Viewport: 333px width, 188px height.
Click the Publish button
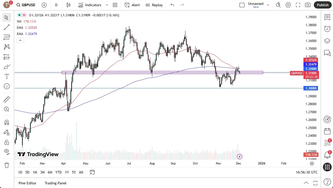point(323,5)
